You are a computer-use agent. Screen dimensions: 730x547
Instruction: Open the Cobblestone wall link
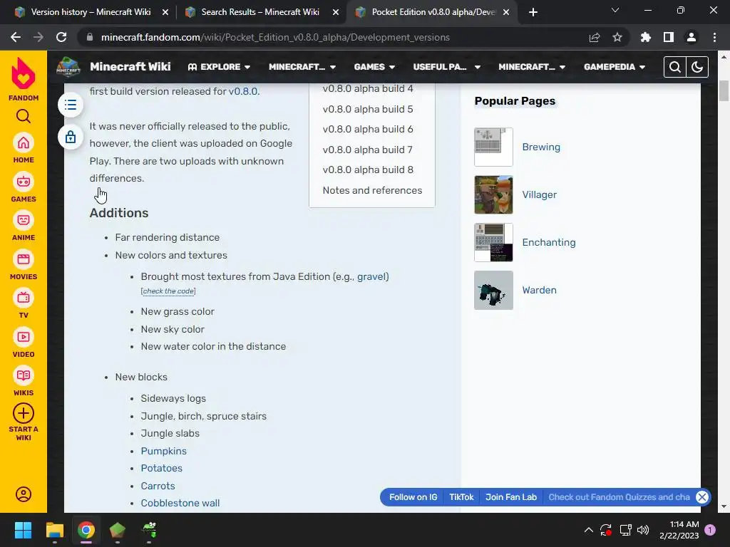[180, 503]
